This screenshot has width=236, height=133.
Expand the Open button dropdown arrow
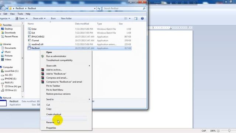tap(27, 18)
